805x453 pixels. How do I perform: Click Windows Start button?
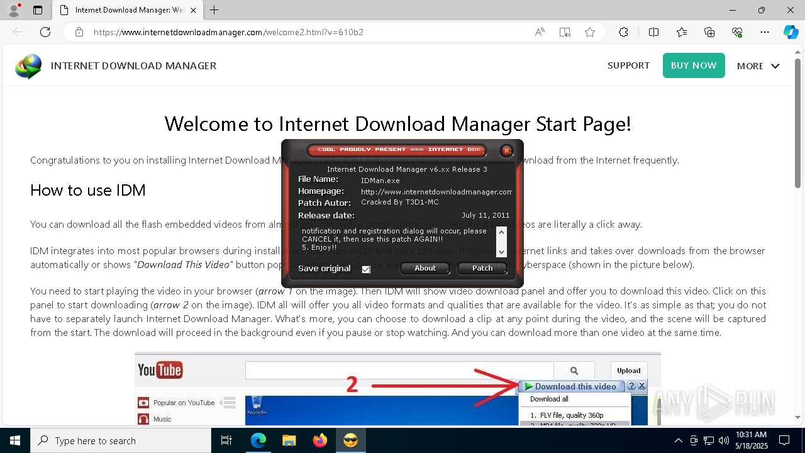tap(14, 440)
